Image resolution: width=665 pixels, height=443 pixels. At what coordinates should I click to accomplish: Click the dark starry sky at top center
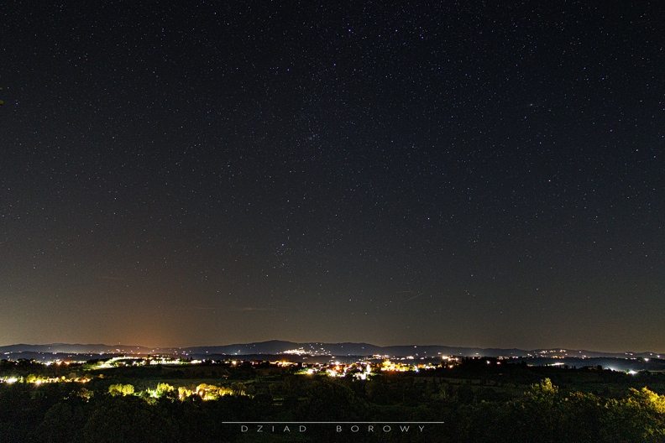click(x=332, y=34)
